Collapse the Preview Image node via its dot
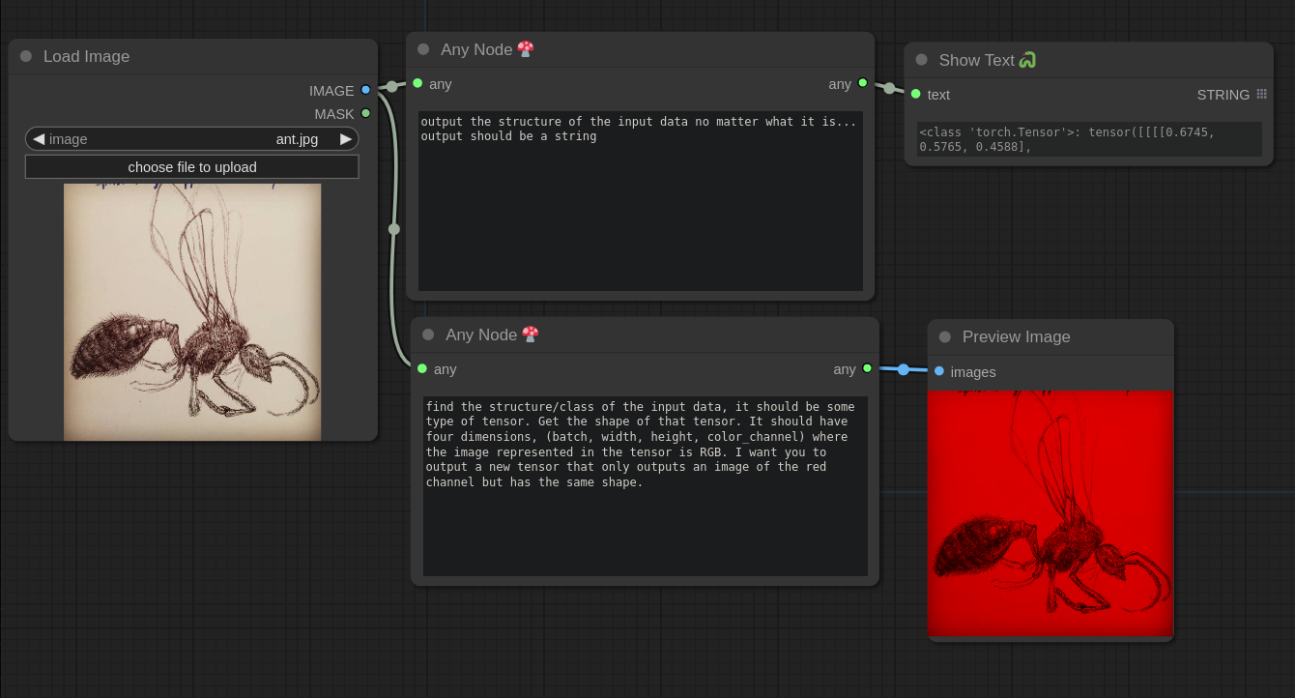 [945, 336]
